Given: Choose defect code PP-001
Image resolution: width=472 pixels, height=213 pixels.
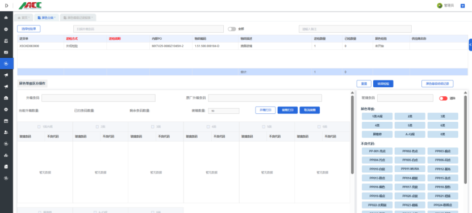Looking at the screenshot, I should (x=377, y=151).
